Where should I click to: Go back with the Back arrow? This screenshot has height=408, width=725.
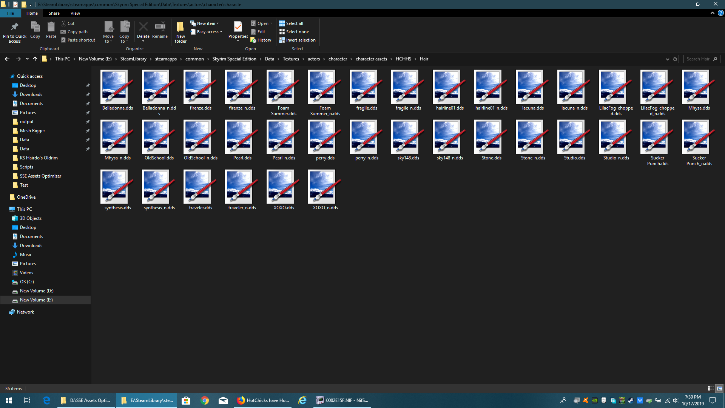click(x=7, y=59)
